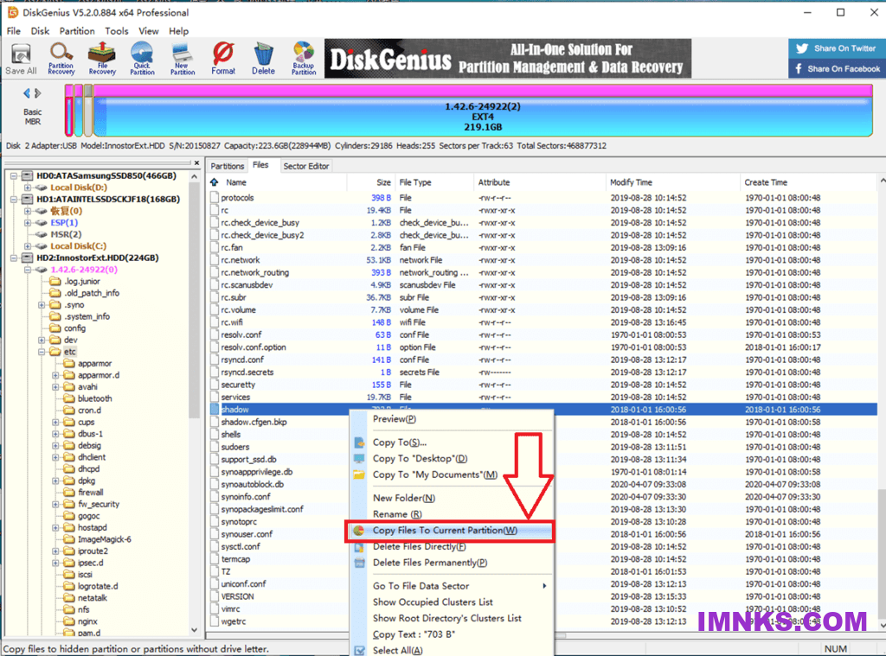Go to next disk arrow
The width and height of the screenshot is (886, 656).
tap(38, 93)
